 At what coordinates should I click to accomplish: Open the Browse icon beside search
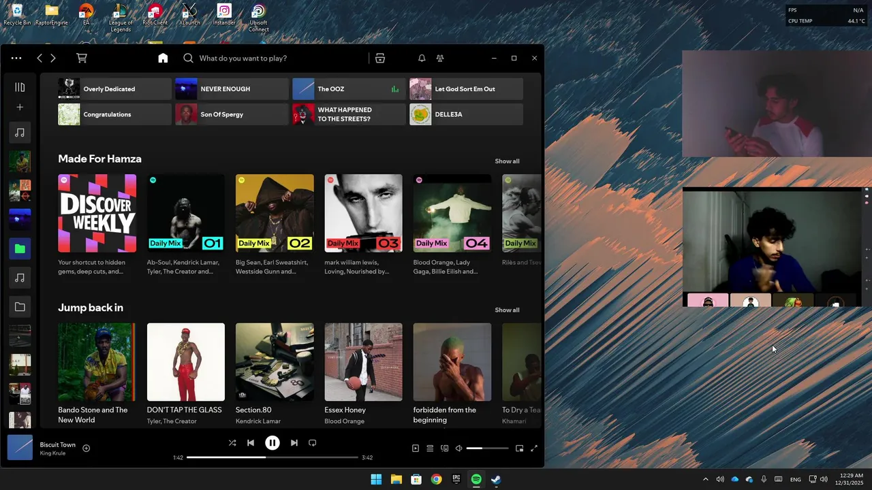(380, 59)
